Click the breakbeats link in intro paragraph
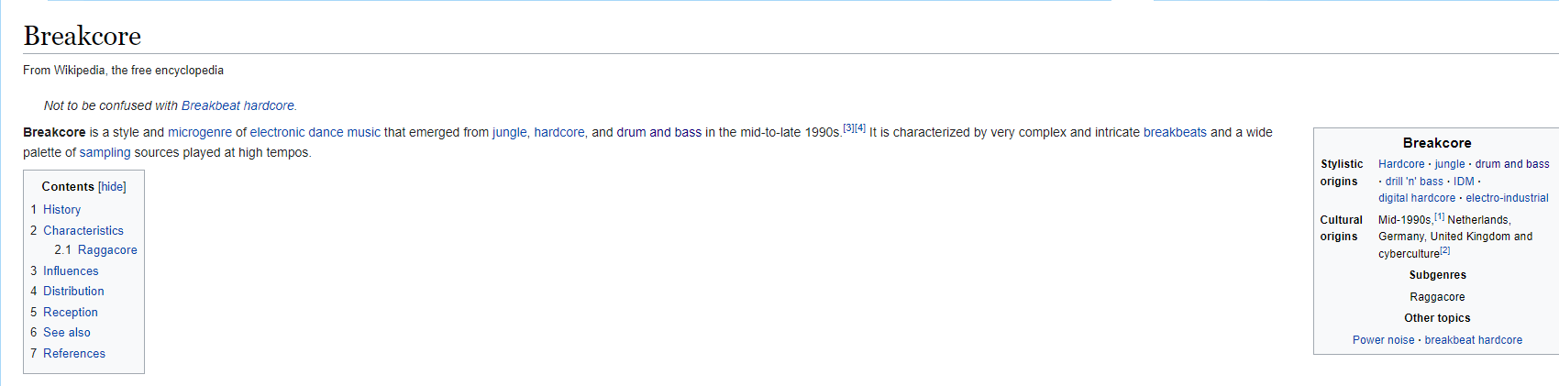 [x=1175, y=133]
